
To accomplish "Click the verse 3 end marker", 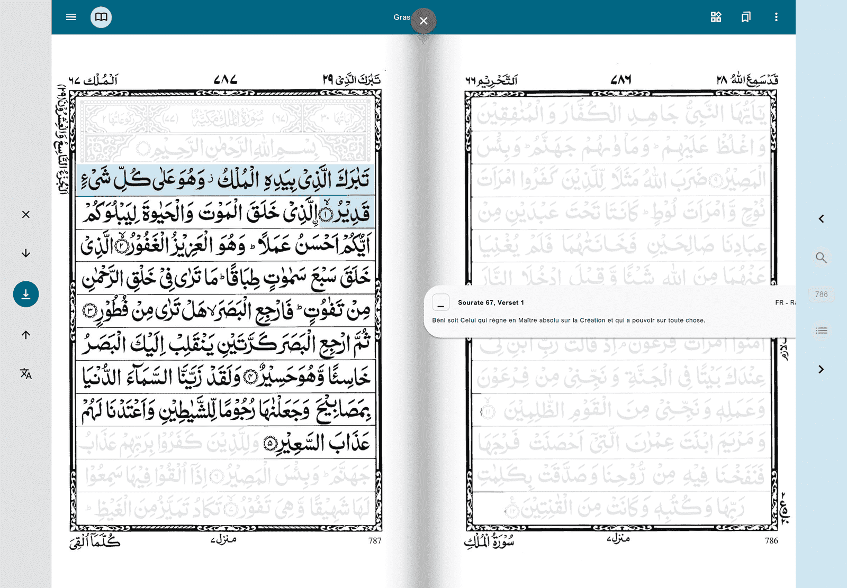I will coord(91,311).
